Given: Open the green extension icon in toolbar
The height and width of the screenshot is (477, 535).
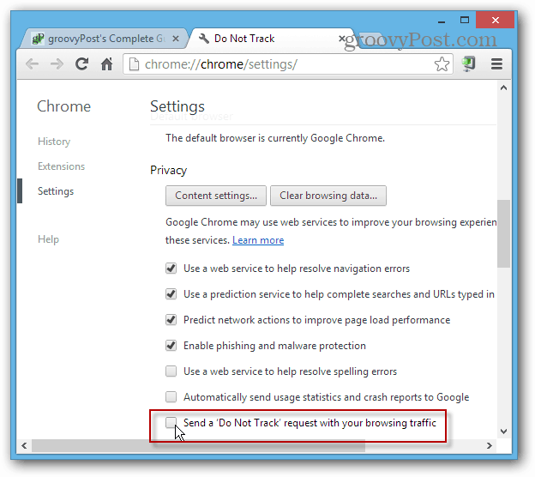Looking at the screenshot, I should pyautogui.click(x=469, y=63).
